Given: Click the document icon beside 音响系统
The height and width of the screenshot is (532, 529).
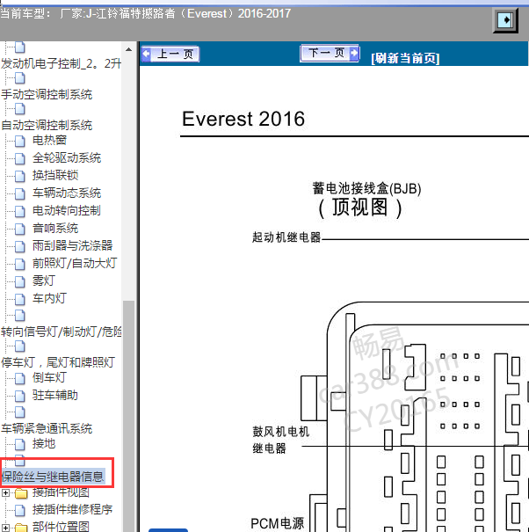Looking at the screenshot, I should pos(20,229).
